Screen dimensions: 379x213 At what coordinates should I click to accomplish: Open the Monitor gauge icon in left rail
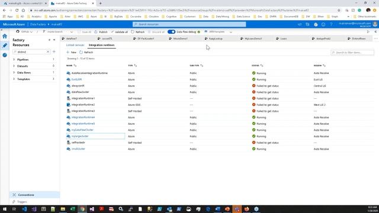point(5,55)
